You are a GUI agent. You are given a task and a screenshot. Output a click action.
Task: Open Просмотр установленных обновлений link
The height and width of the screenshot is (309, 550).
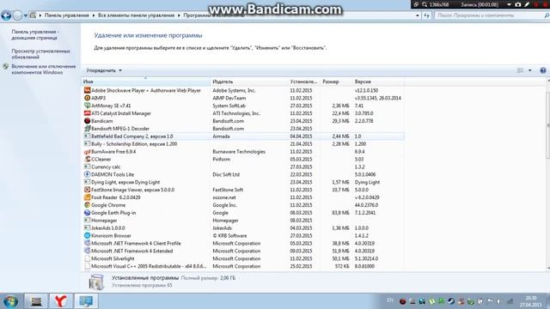pyautogui.click(x=40, y=54)
